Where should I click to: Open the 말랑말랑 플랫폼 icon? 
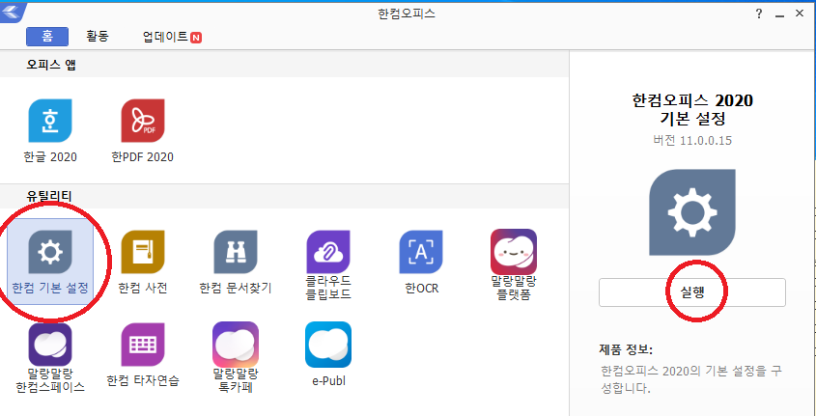[514, 252]
